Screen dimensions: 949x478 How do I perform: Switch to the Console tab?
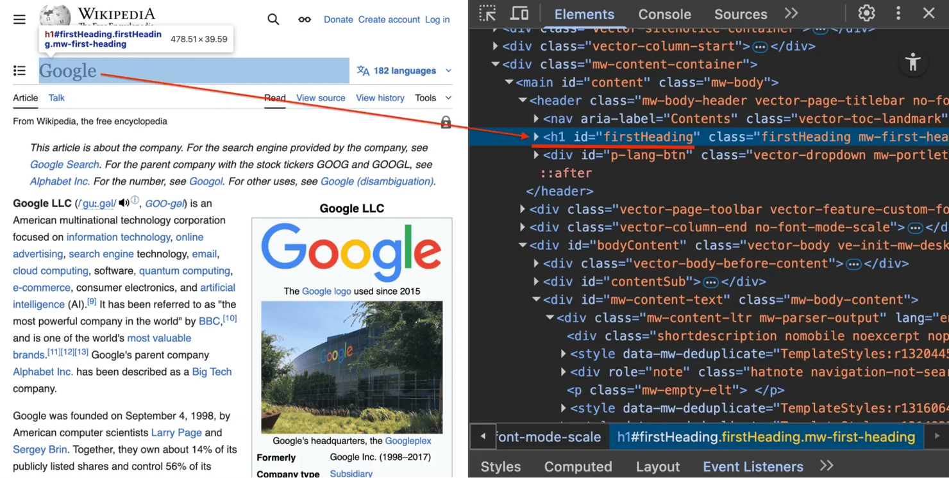[664, 14]
